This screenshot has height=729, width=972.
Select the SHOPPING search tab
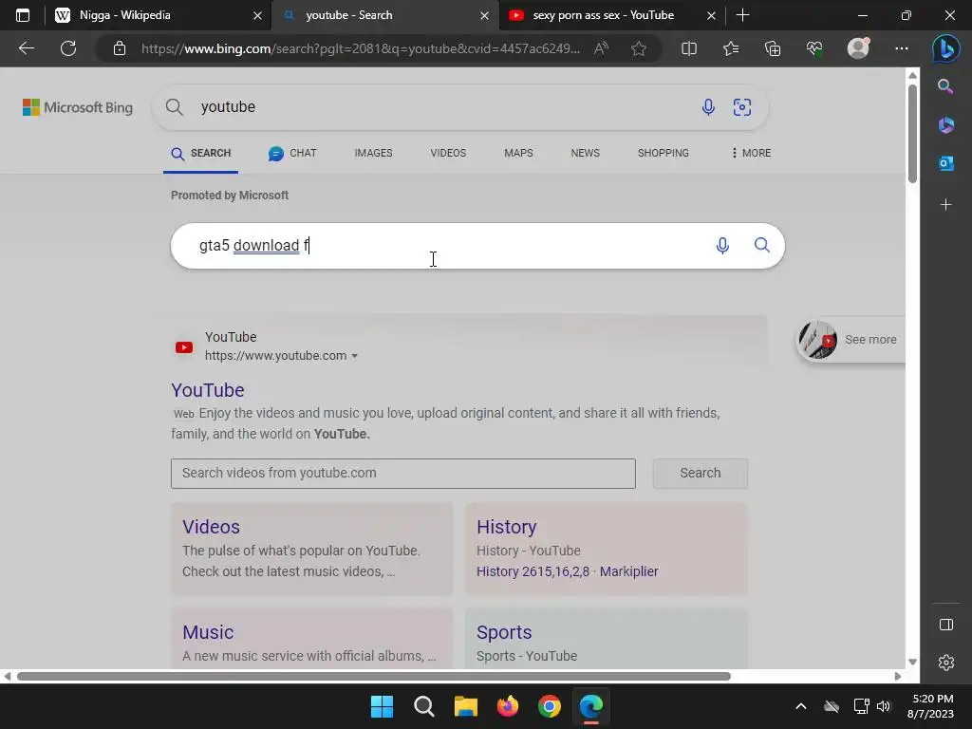pos(664,153)
